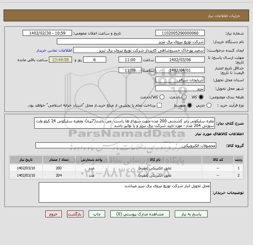Viewport: 253px width, 245px height.
Task: Click the بازگشت back button
Action: pyautogui.click(x=75, y=214)
